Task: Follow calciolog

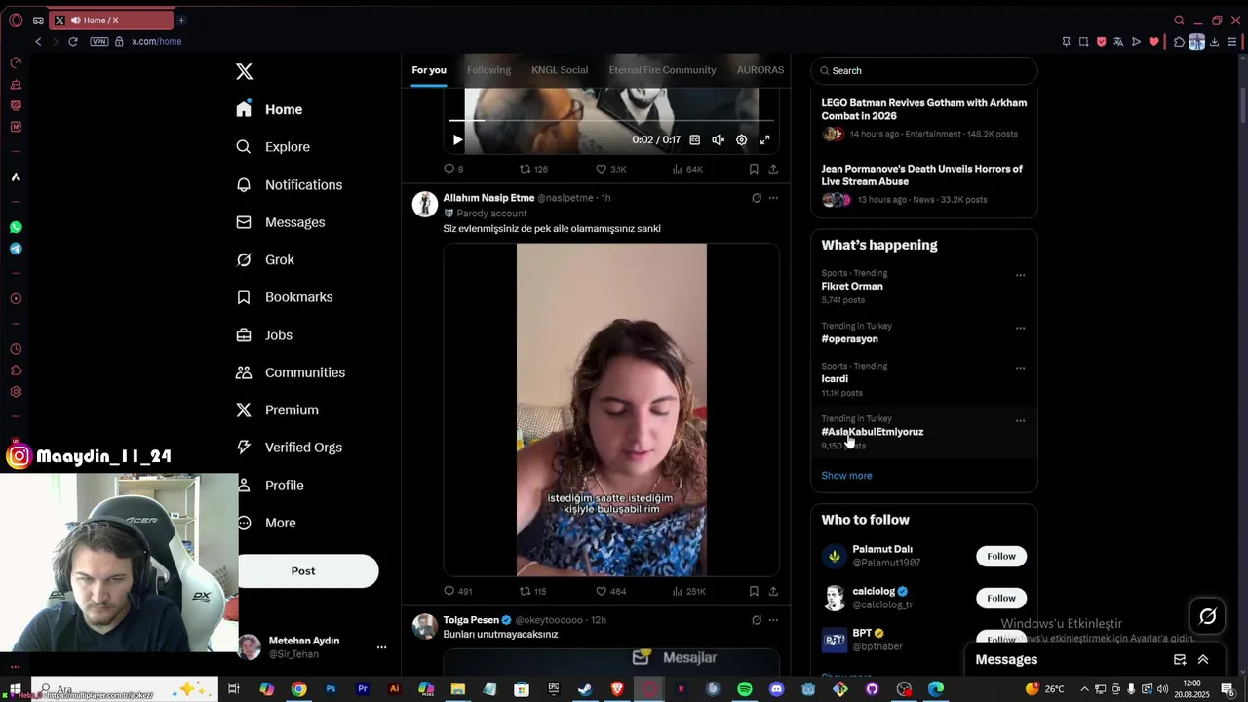Action: (x=1001, y=598)
